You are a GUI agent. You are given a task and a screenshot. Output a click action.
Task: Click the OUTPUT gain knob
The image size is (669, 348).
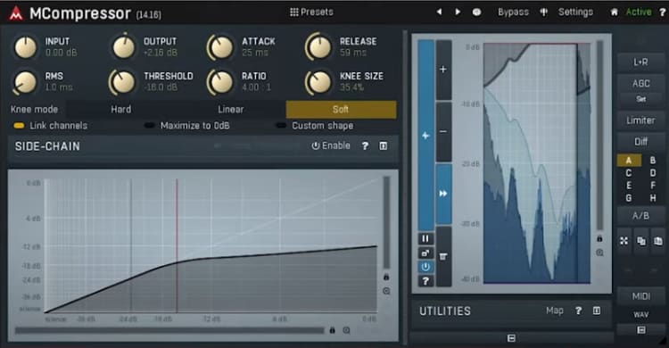(x=124, y=47)
